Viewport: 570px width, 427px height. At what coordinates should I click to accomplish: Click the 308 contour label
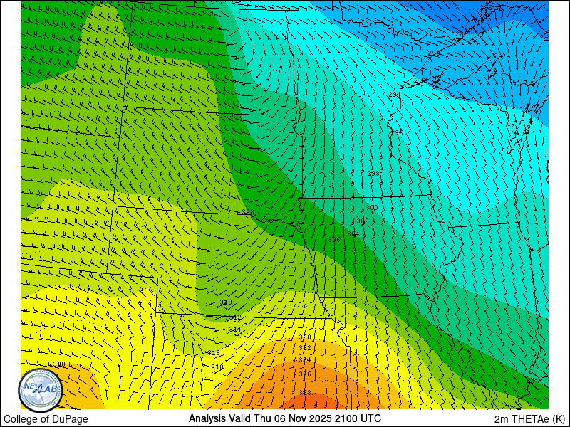tap(248, 212)
